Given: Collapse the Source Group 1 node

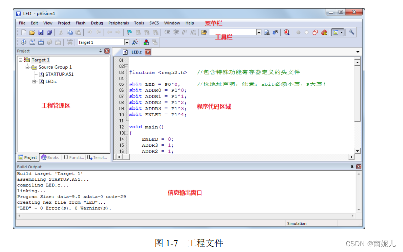Looking at the screenshot, I should coord(27,67).
